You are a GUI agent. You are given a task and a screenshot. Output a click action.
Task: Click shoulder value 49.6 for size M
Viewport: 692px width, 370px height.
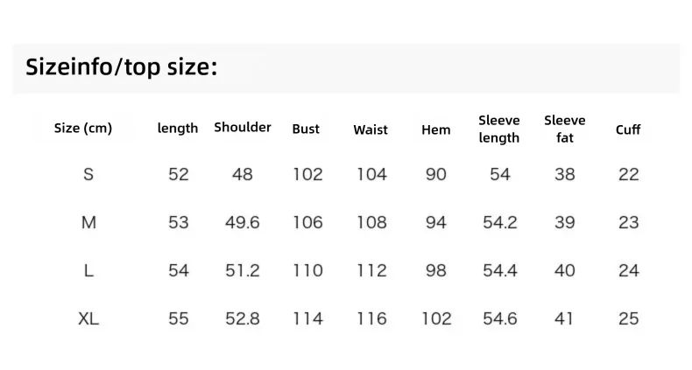243,222
